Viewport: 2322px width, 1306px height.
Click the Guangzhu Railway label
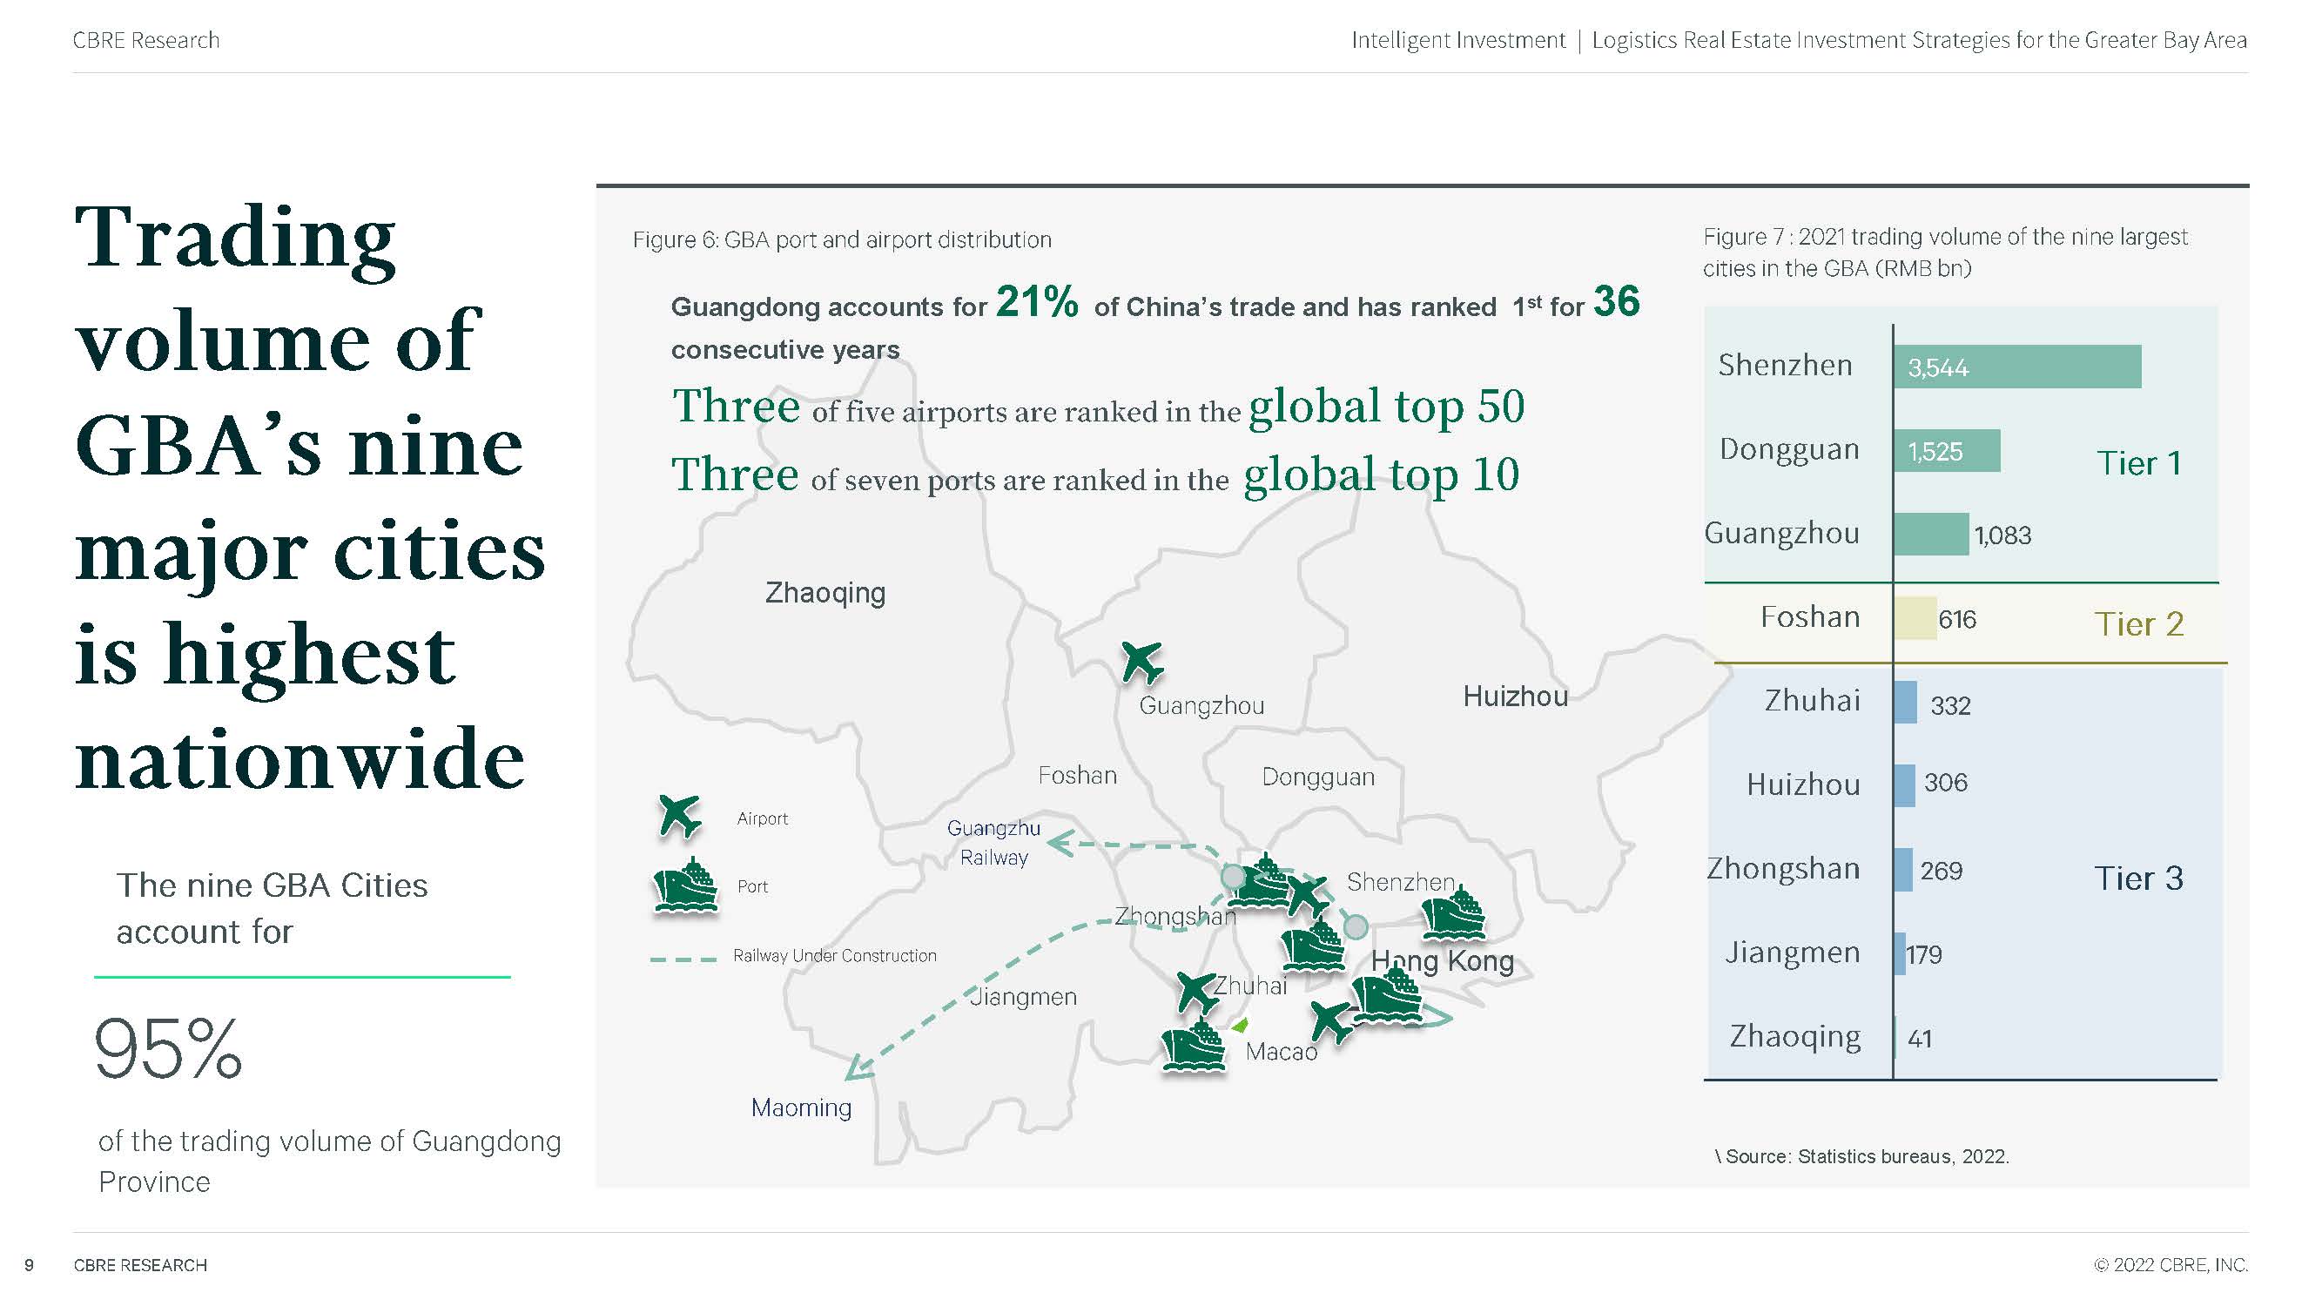pos(993,843)
